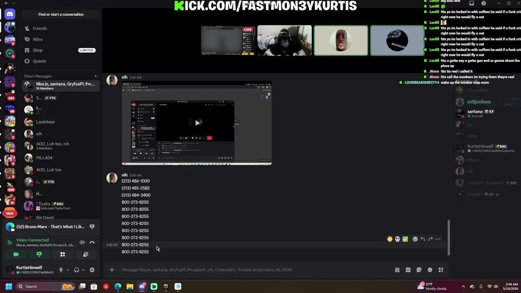Open the gift Nitro icon in message bar
Screen dimensions: 521x293
(x=397, y=270)
